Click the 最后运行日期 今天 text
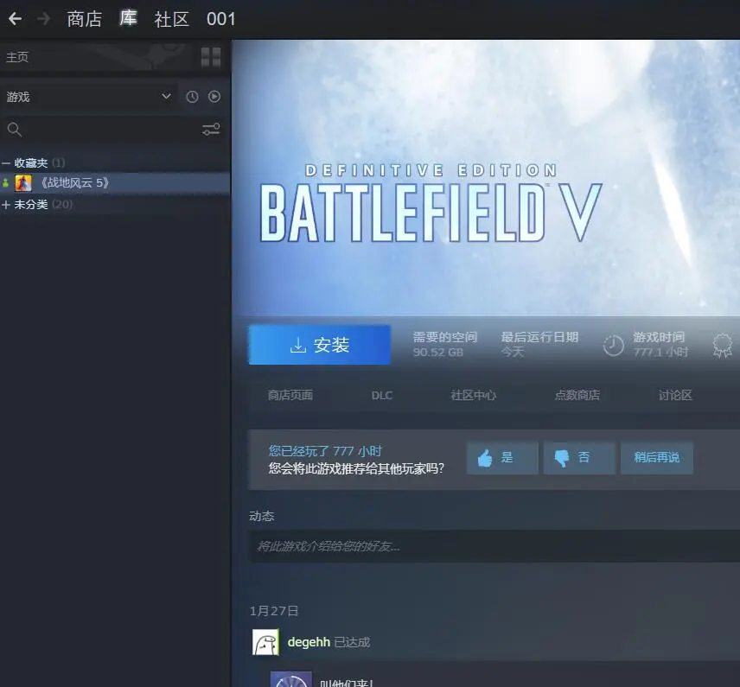Viewport: 740px width, 687px height. 539,345
